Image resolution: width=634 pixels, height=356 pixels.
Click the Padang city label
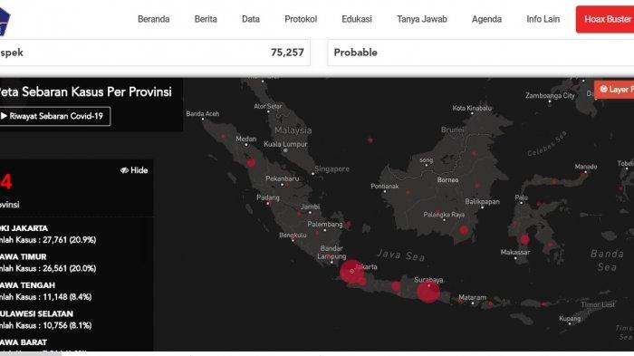tap(268, 197)
